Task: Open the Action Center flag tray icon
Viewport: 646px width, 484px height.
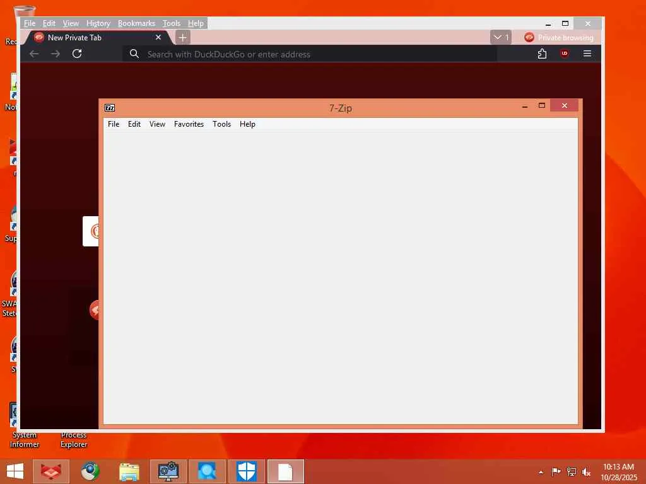Action: click(556, 471)
